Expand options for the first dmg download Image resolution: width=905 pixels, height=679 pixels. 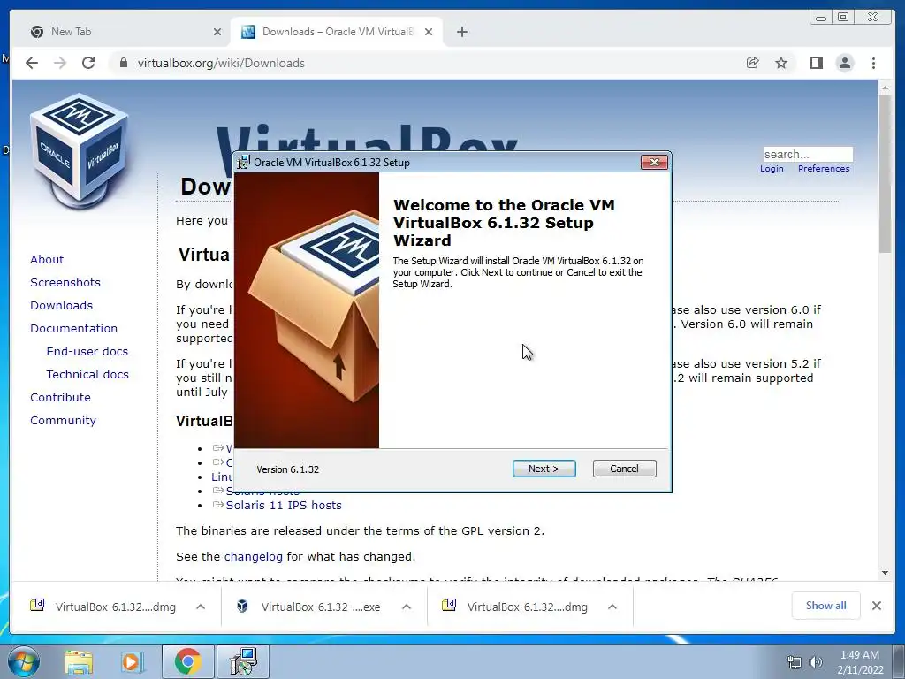point(201,607)
